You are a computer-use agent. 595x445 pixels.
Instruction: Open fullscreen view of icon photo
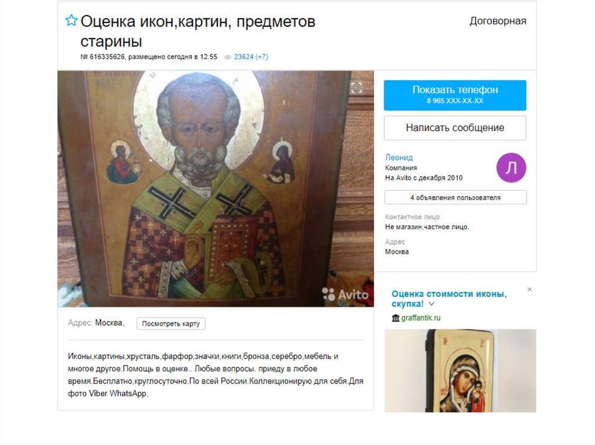[x=356, y=88]
